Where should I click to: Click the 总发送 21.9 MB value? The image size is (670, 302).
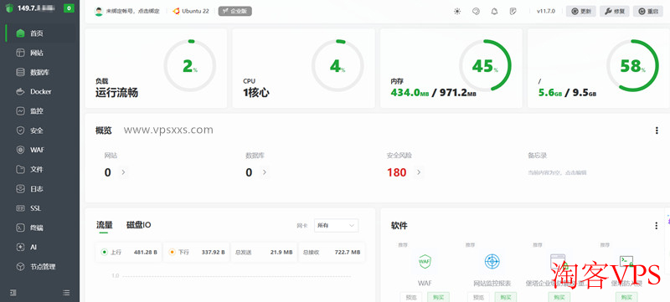tap(281, 252)
